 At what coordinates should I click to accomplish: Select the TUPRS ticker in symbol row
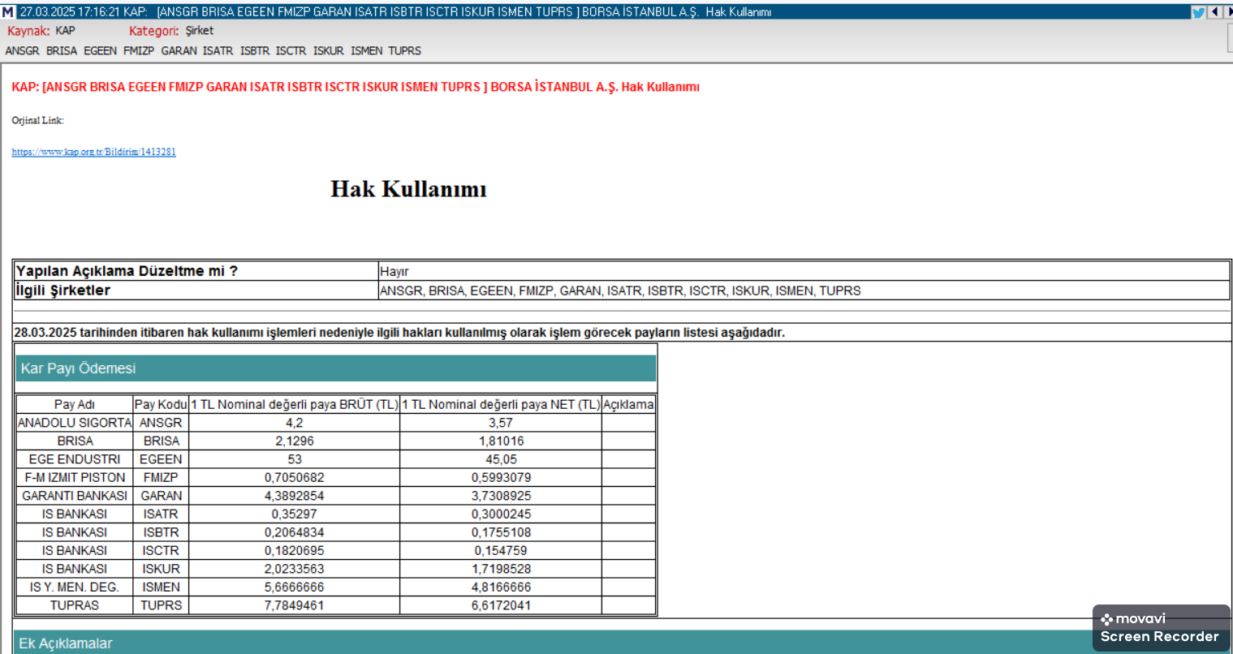[404, 50]
